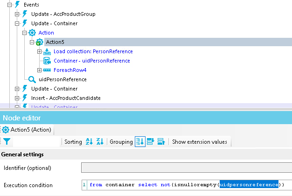Click the gear icon next to Action
The image size is (292, 196).
tap(32, 33)
